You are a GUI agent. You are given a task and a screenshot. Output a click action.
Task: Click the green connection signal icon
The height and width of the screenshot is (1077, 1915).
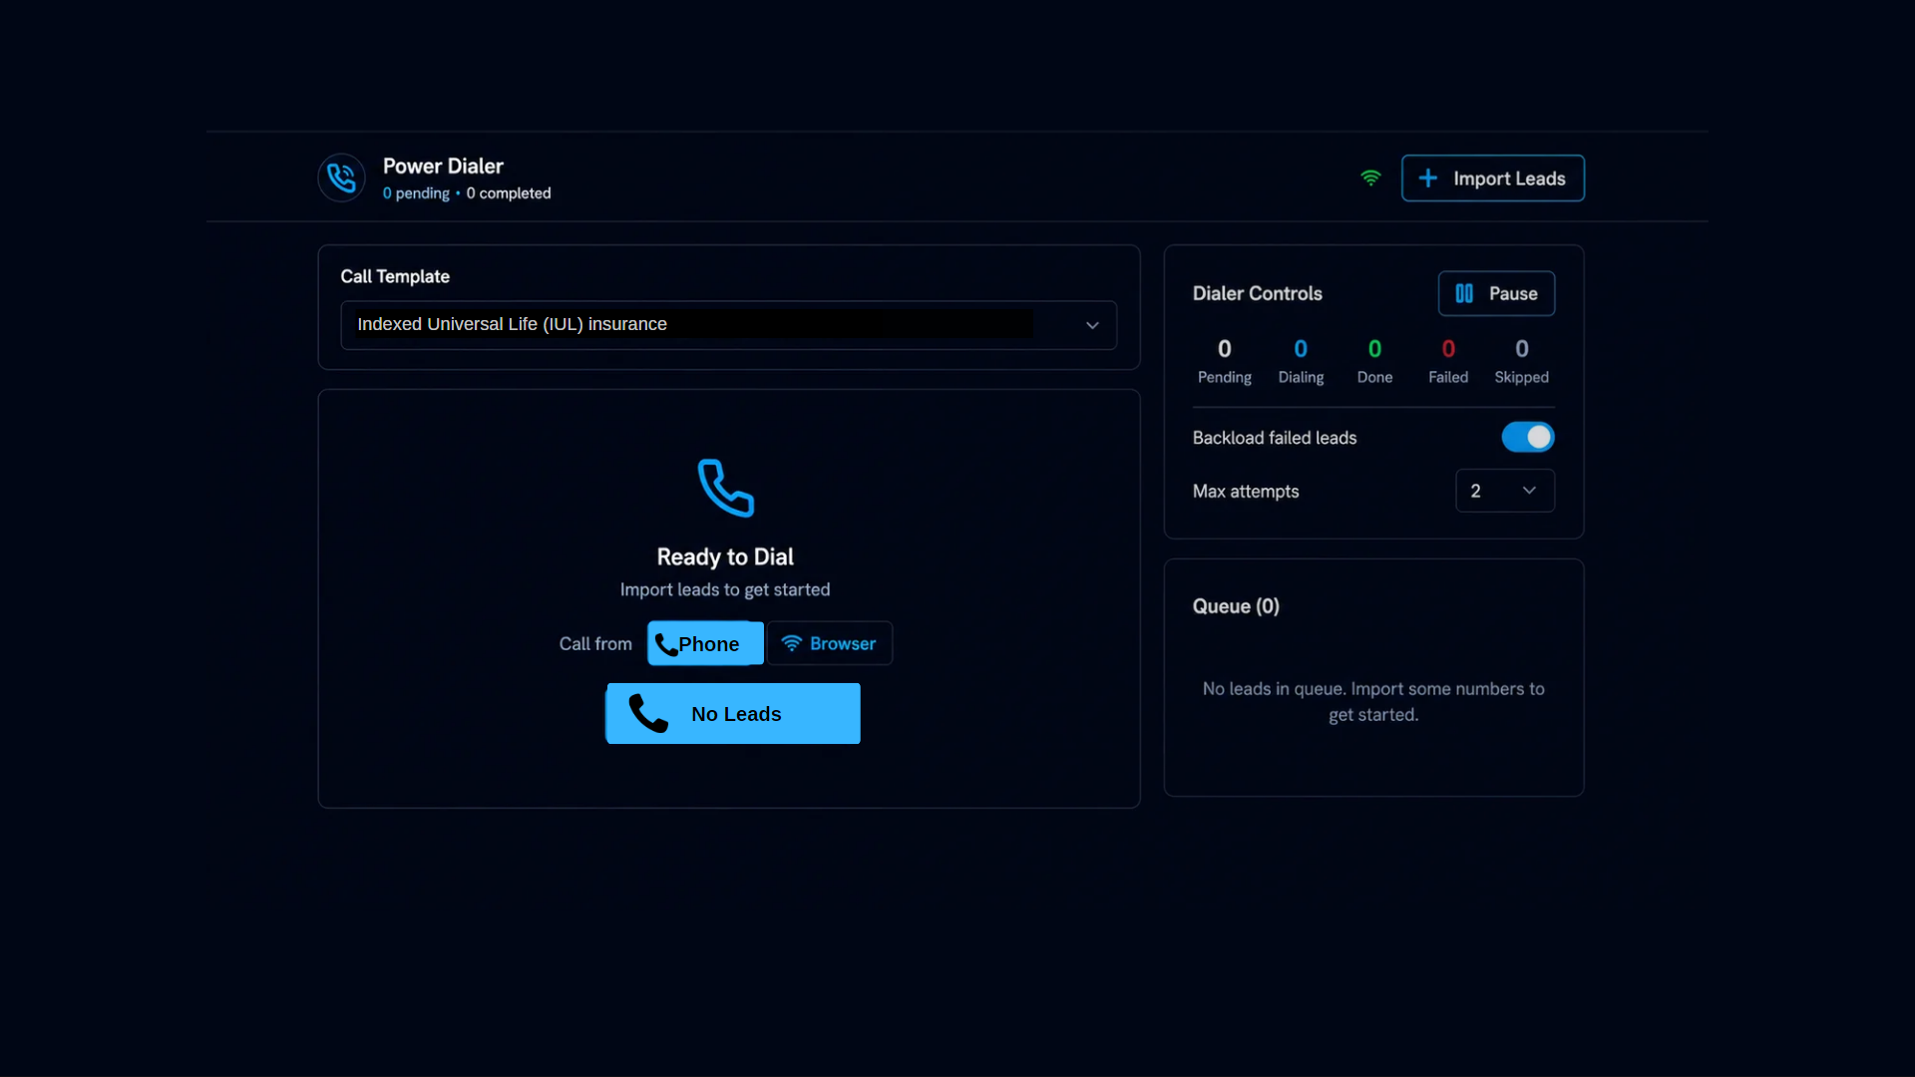point(1370,178)
